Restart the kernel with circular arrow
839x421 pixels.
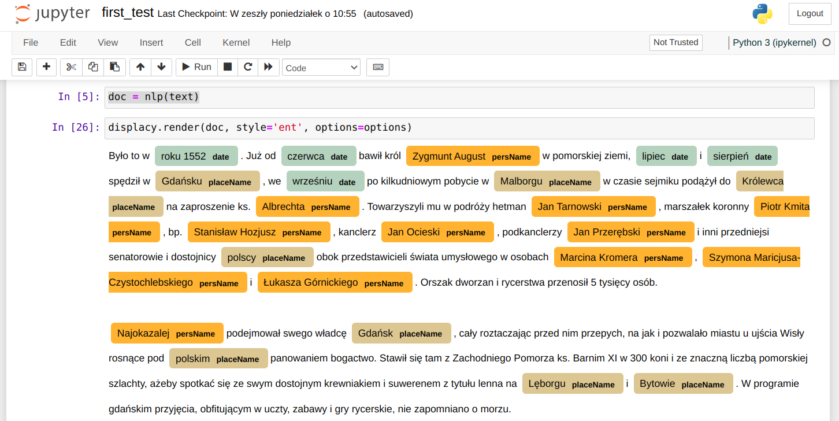tap(248, 67)
